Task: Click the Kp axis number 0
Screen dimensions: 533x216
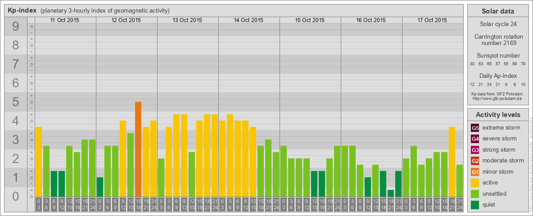Action: click(16, 196)
